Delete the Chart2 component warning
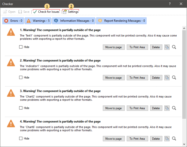Screen dimensions: 187x147 pos(156,108)
